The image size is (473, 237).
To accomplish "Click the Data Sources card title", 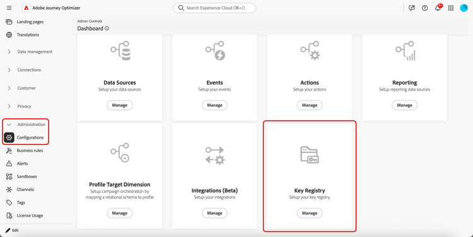I will (x=120, y=83).
